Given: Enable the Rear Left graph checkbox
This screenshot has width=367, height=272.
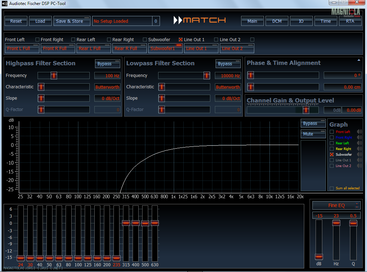Looking at the screenshot, I should [332, 143].
